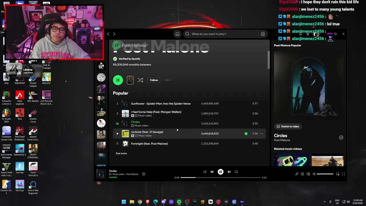Select the iLok License Manager desktop icon
366x206 pixels.
tap(6, 151)
